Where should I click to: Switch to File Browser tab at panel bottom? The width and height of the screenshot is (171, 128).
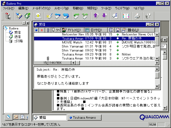click(x=16, y=117)
